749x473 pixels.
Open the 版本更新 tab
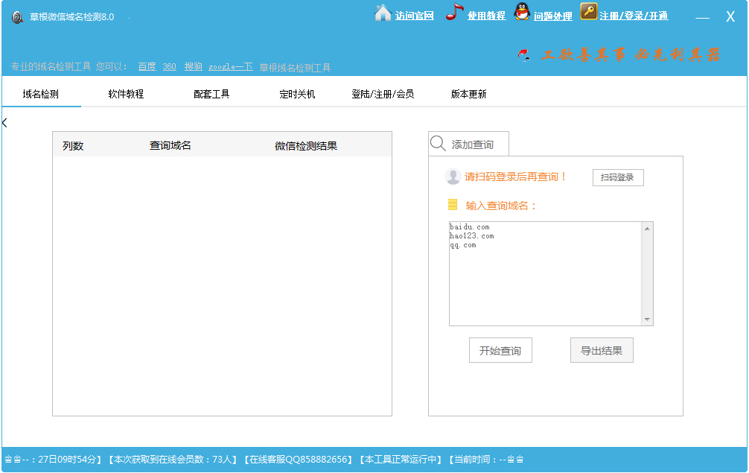468,95
